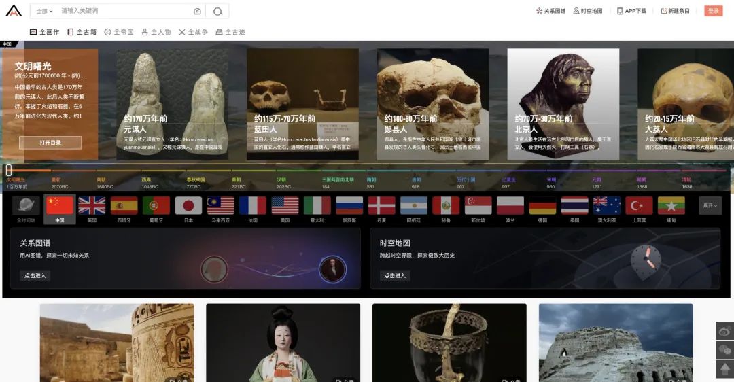
Task: Open 关系图谱 in the top navigation
Action: 550,11
